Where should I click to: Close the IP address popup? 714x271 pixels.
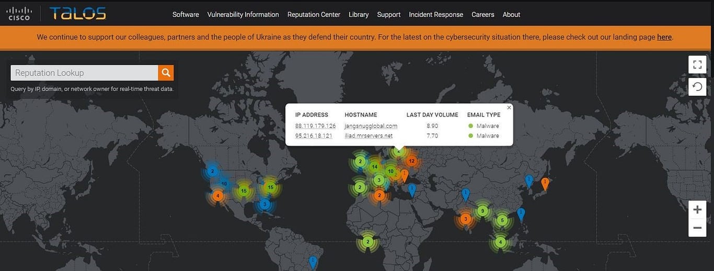509,108
